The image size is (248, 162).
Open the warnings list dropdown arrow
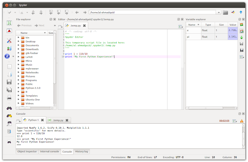tap(27, 12)
